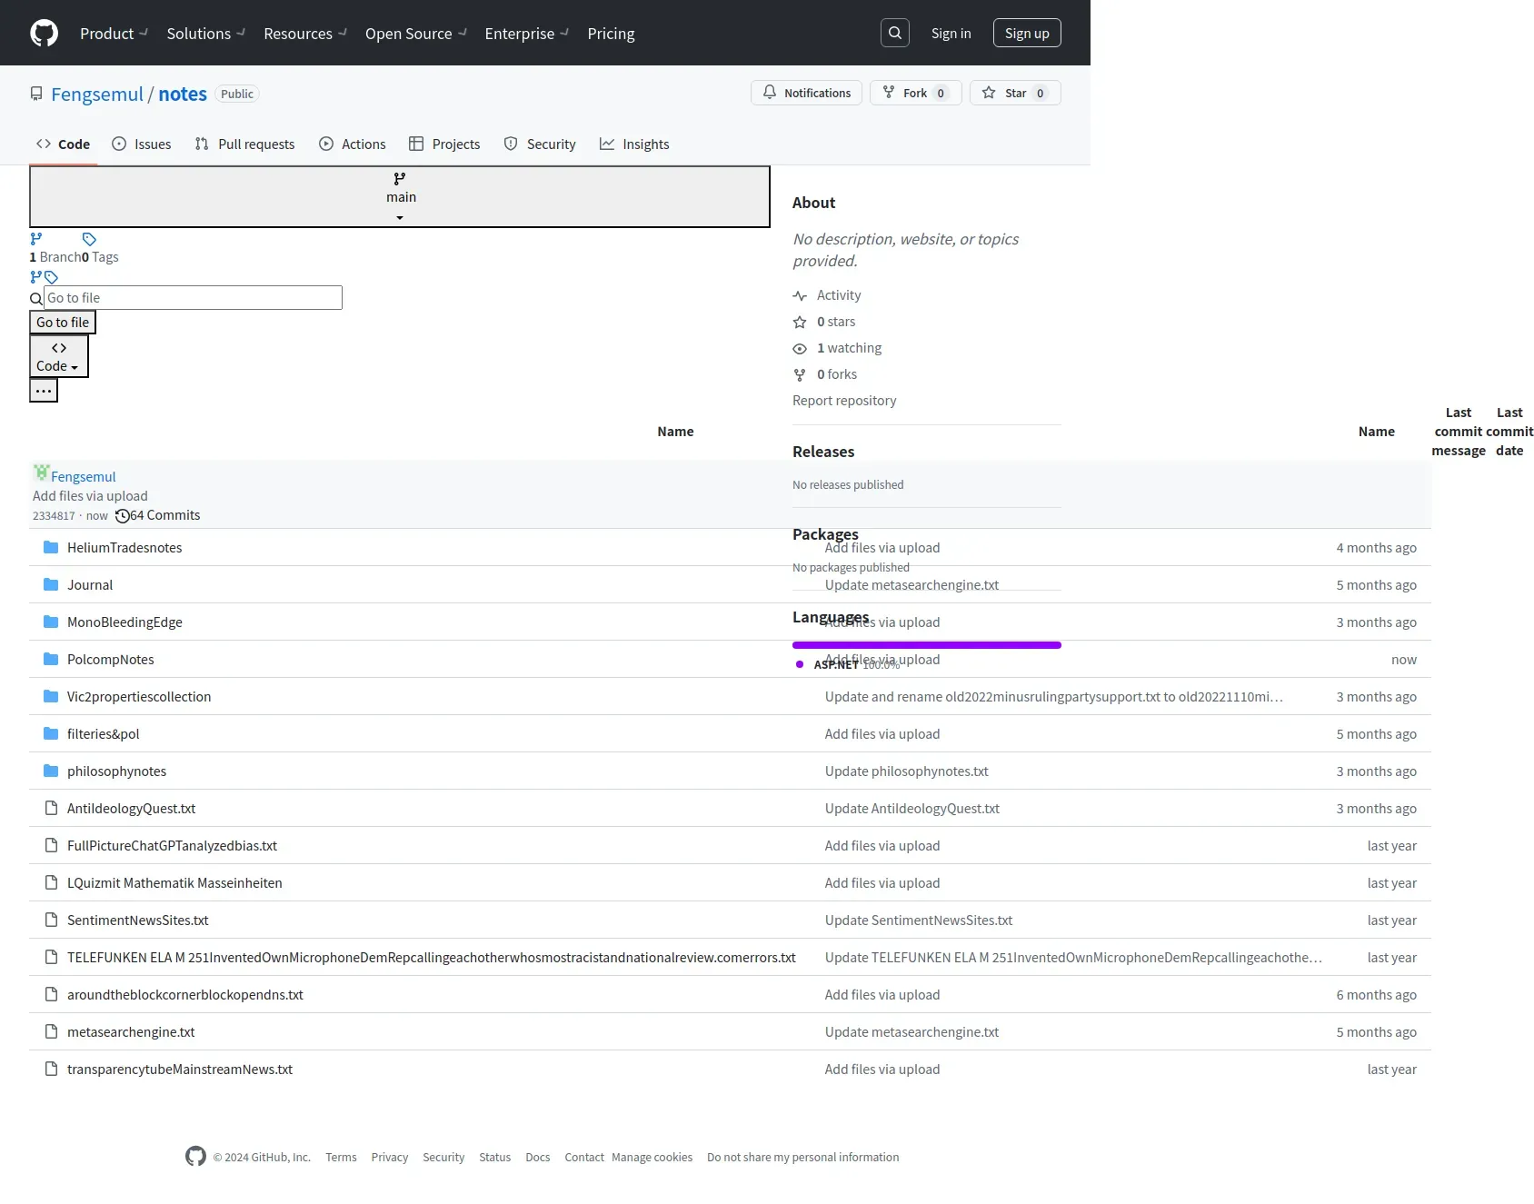
Task: Click the AntiIdeologyQuest.txt file icon
Action: pyautogui.click(x=51, y=808)
